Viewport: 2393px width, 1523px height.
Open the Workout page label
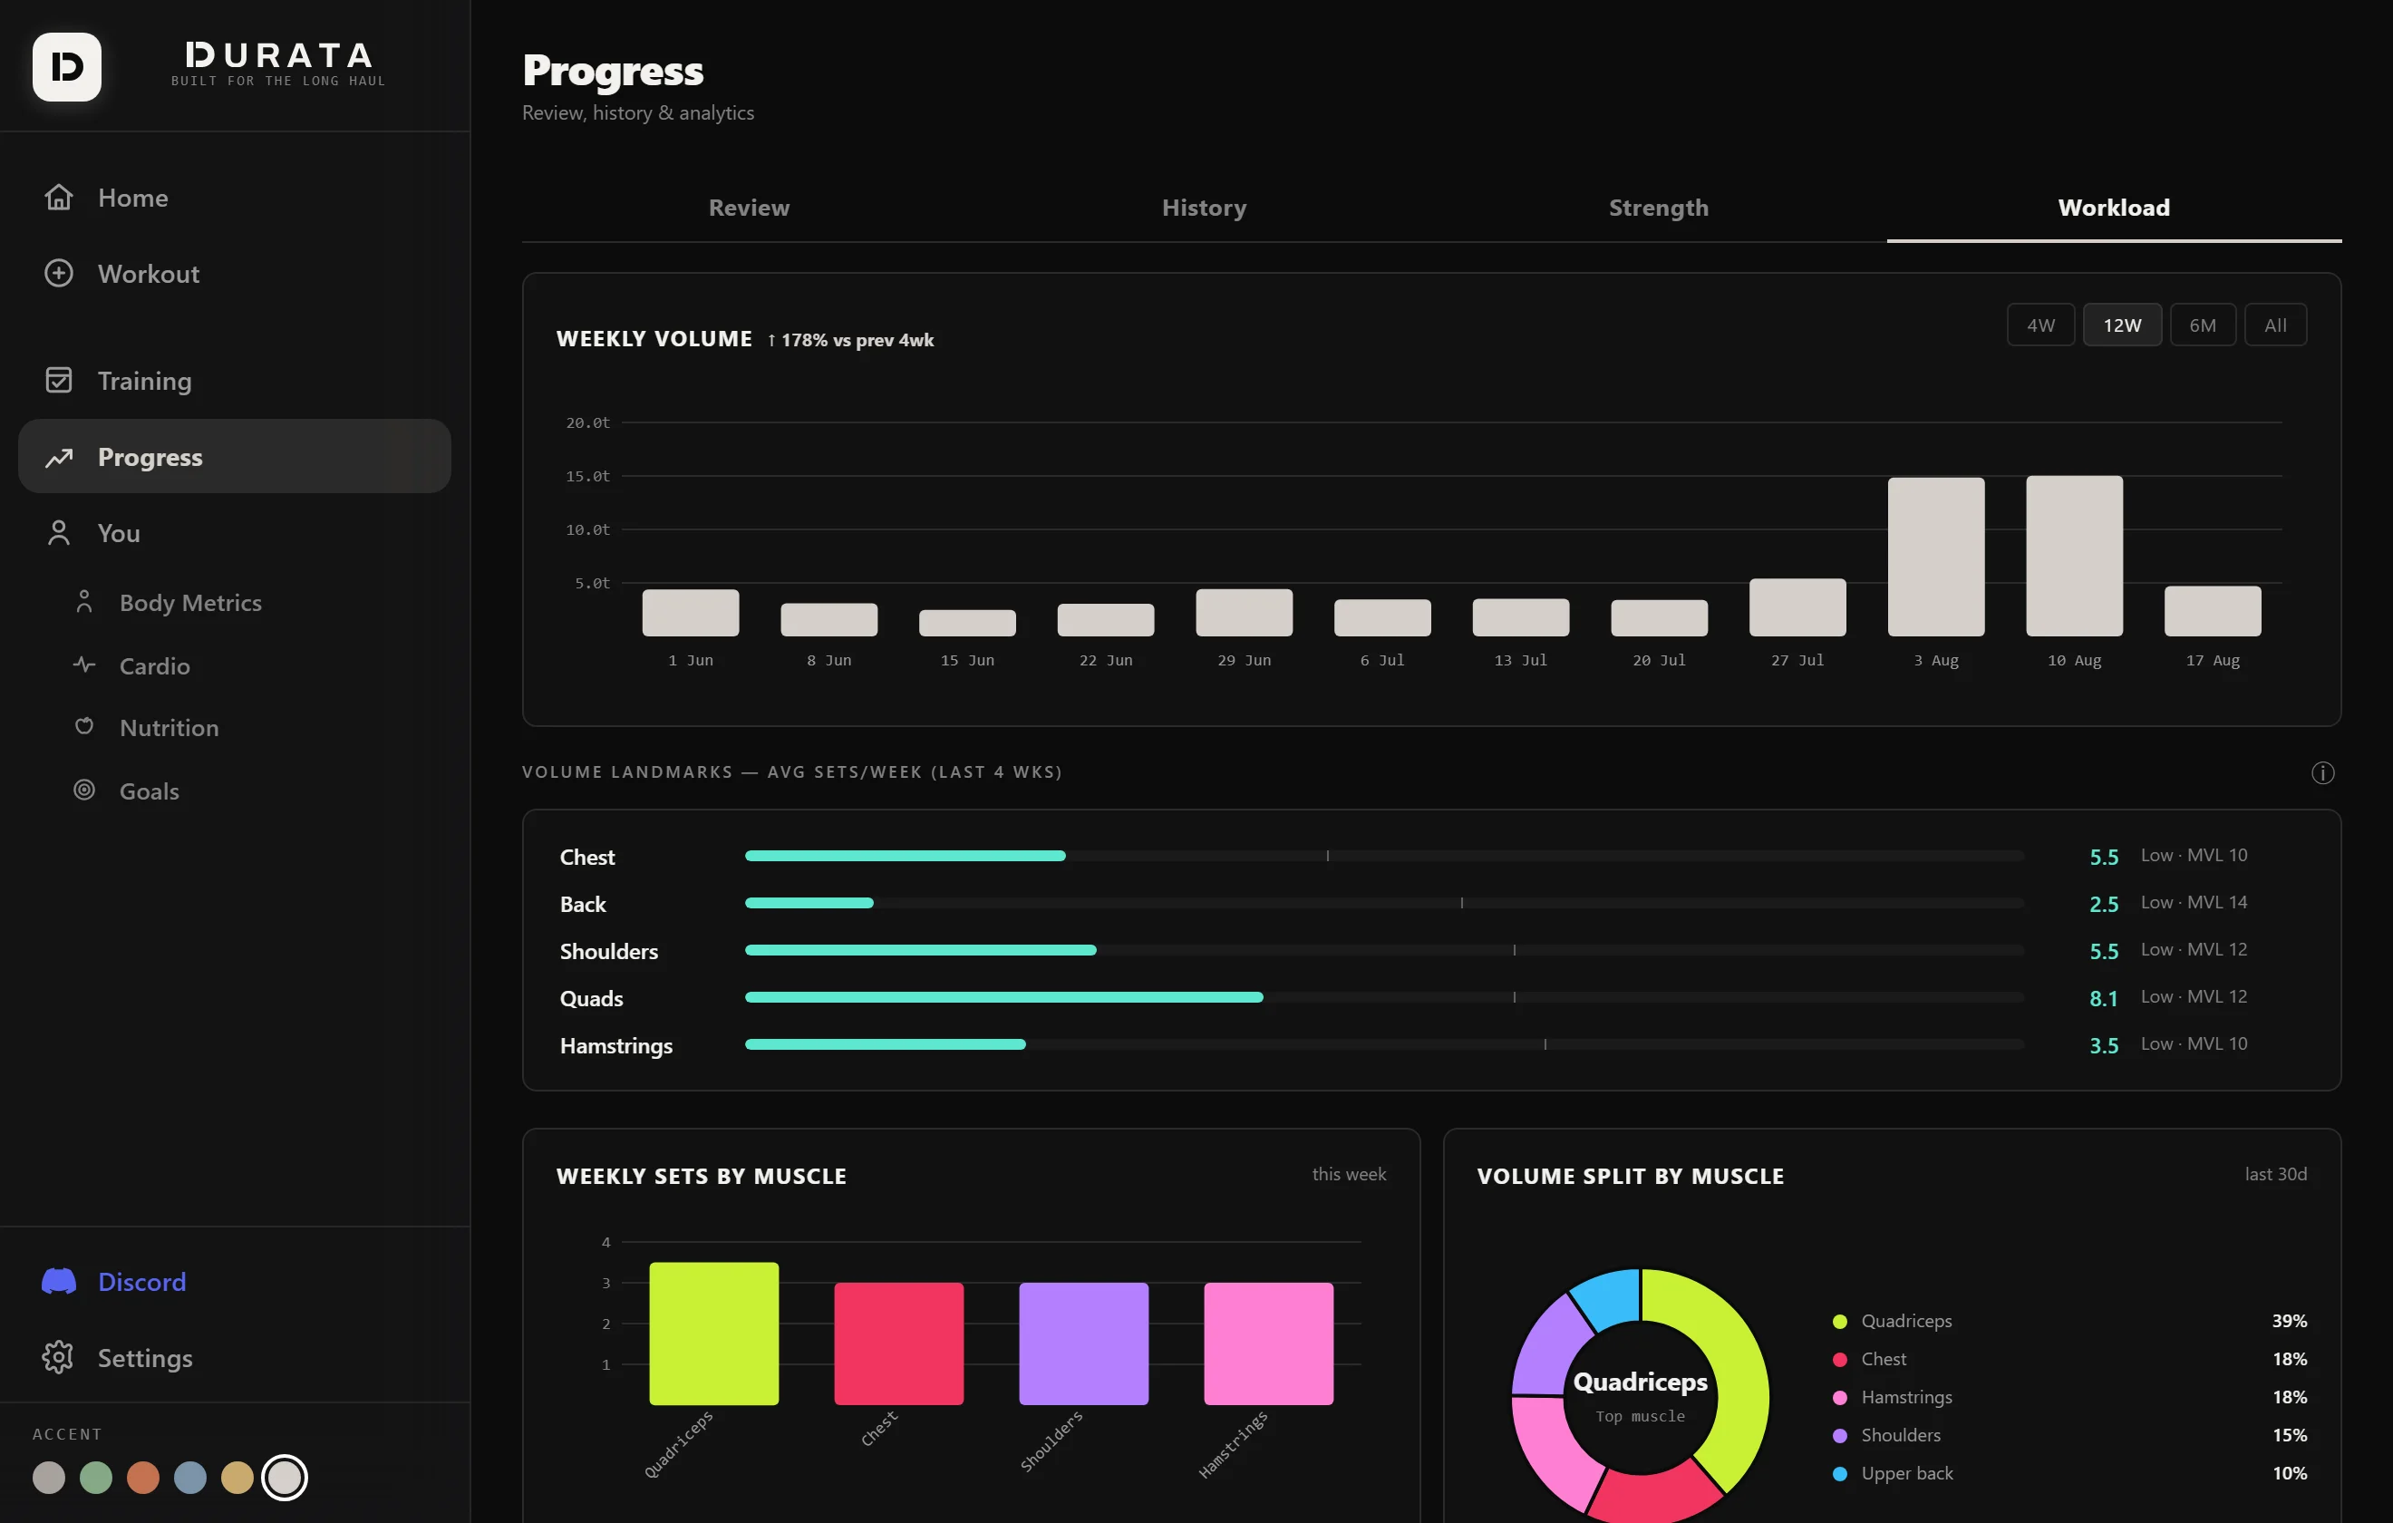click(148, 274)
